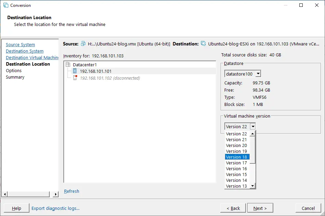Image resolution: width=325 pixels, height=216 pixels.
Task: Choose Version 15 from the list
Action: (237, 174)
